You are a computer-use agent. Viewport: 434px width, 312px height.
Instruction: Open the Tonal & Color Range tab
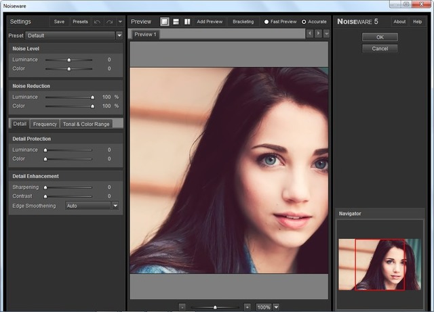tap(85, 124)
